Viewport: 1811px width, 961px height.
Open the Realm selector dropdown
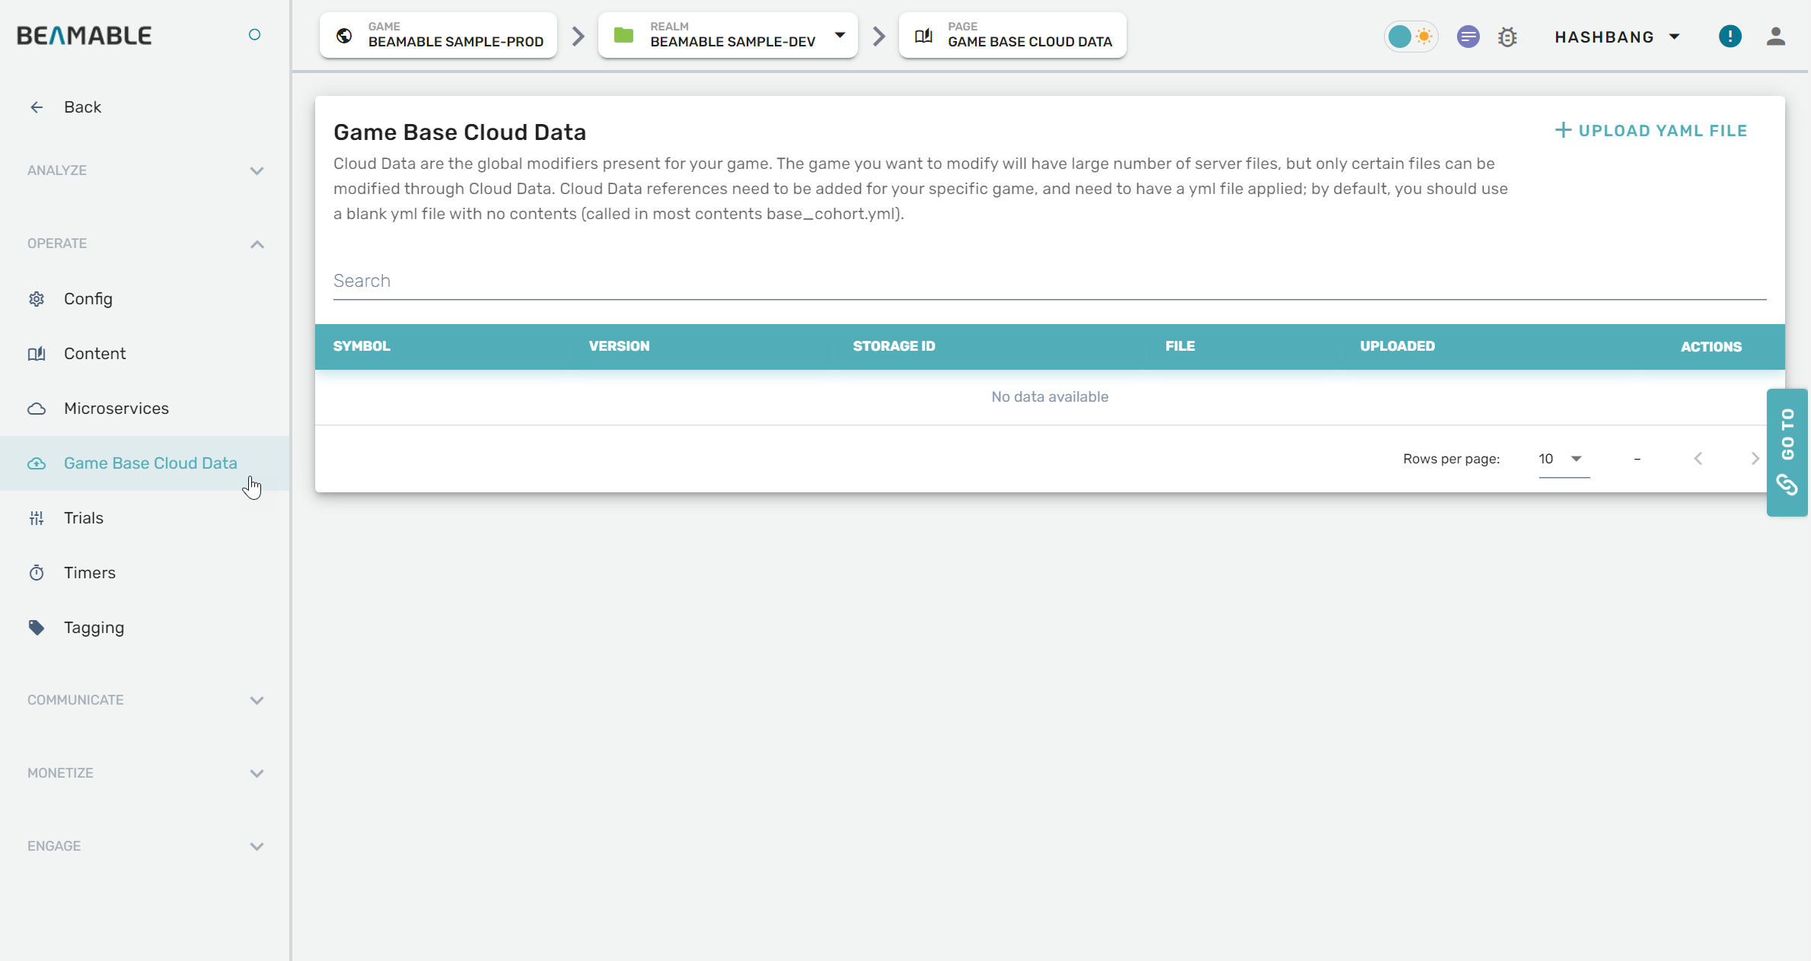click(840, 35)
